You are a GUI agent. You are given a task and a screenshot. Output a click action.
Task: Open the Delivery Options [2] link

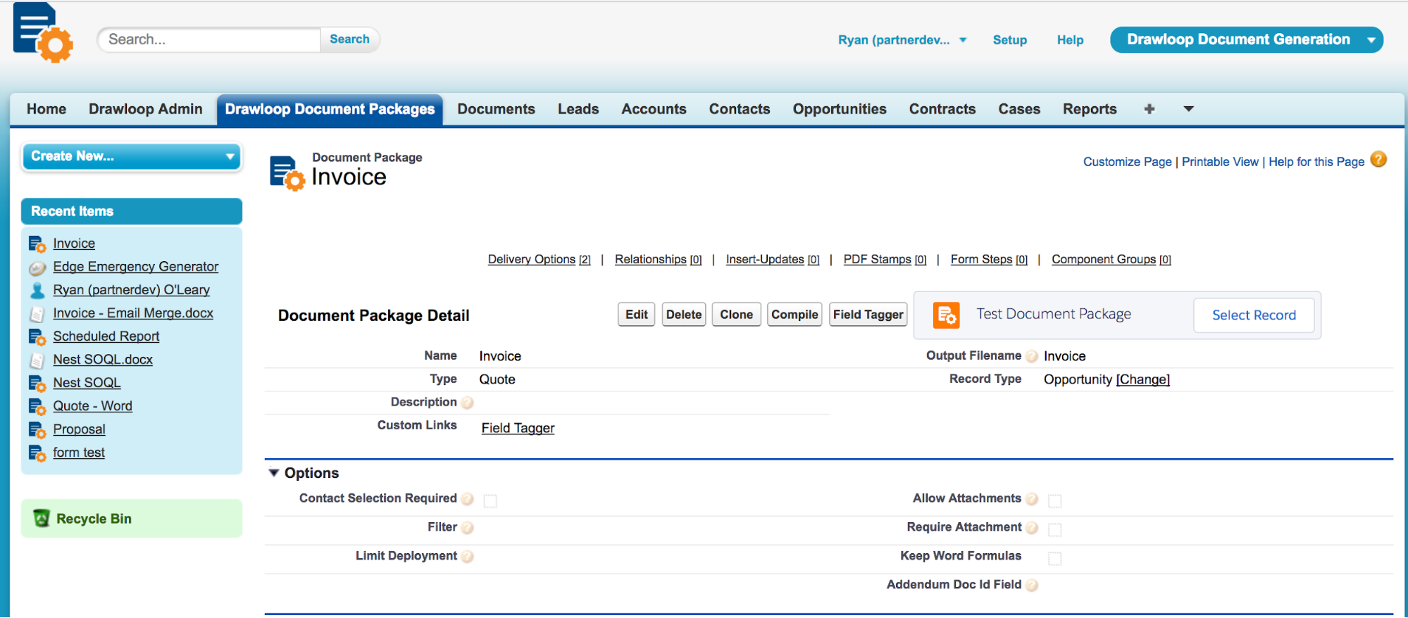pos(539,260)
